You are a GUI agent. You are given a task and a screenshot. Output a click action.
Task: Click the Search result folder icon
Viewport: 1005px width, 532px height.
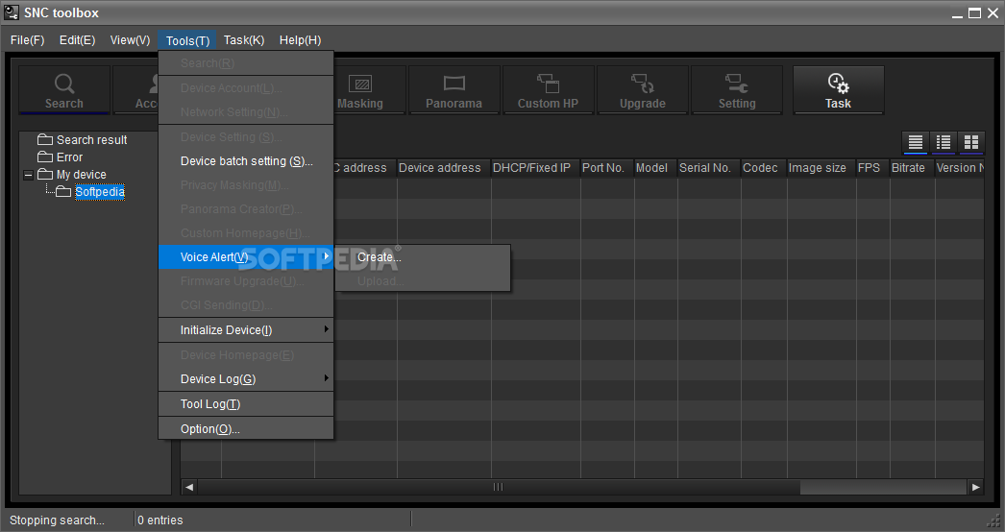coord(45,139)
